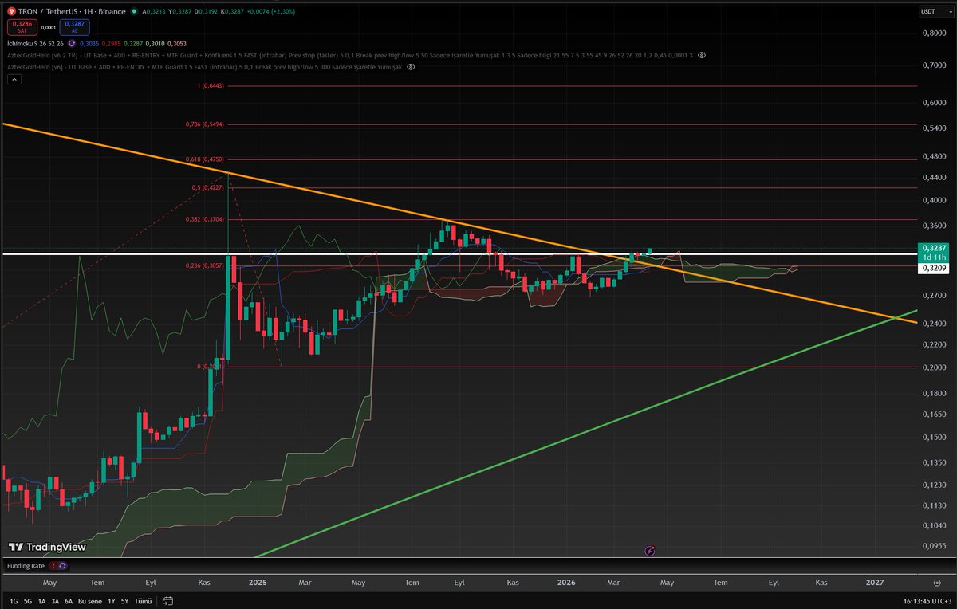Toggle visibility of AztecGoldHero v6.2 TR indicator

click(x=701, y=56)
